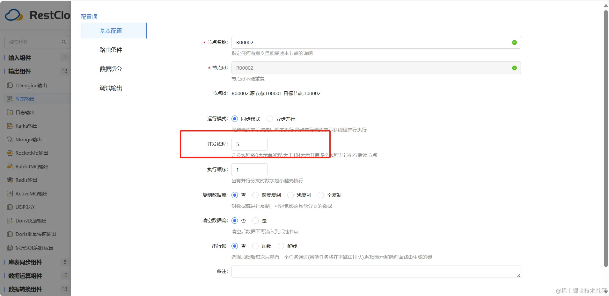Choose 加锁 for 串行锁

255,246
